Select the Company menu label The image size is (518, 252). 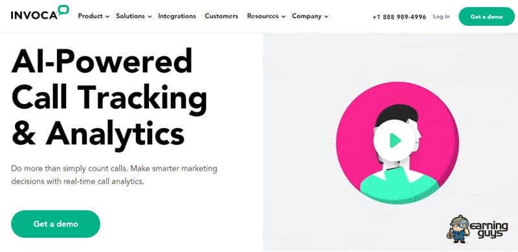coord(306,16)
